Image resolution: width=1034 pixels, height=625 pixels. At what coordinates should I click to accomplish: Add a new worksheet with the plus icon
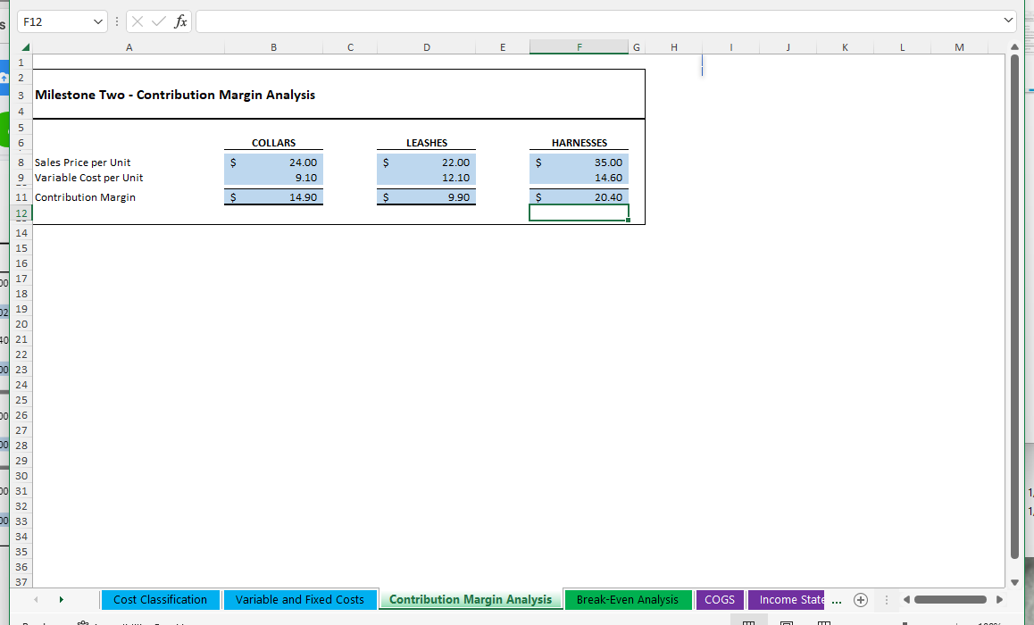click(x=861, y=599)
